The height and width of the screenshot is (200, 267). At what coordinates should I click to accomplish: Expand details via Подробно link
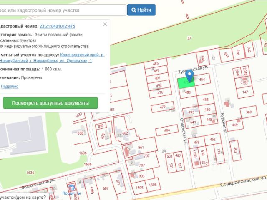point(9,87)
